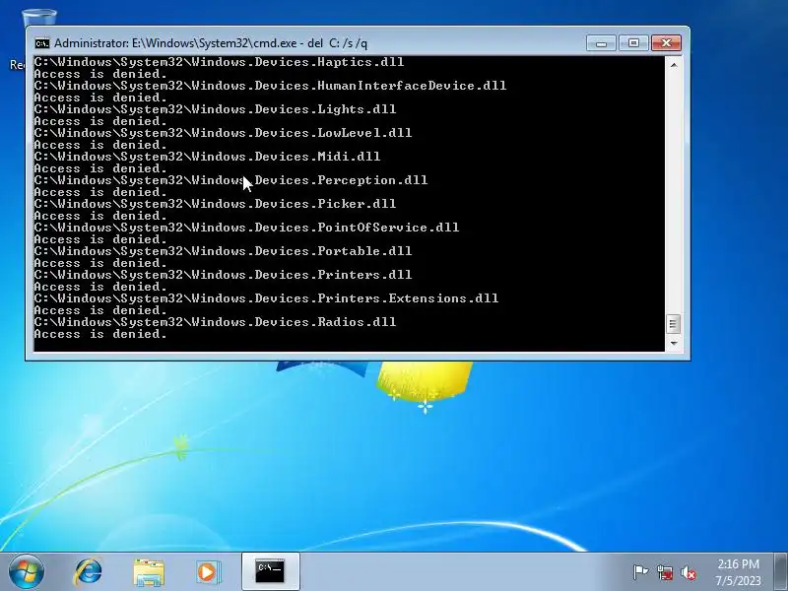Click the Windows.Devices.Lights.dll line
Screen dimensions: 788x591
pos(215,109)
